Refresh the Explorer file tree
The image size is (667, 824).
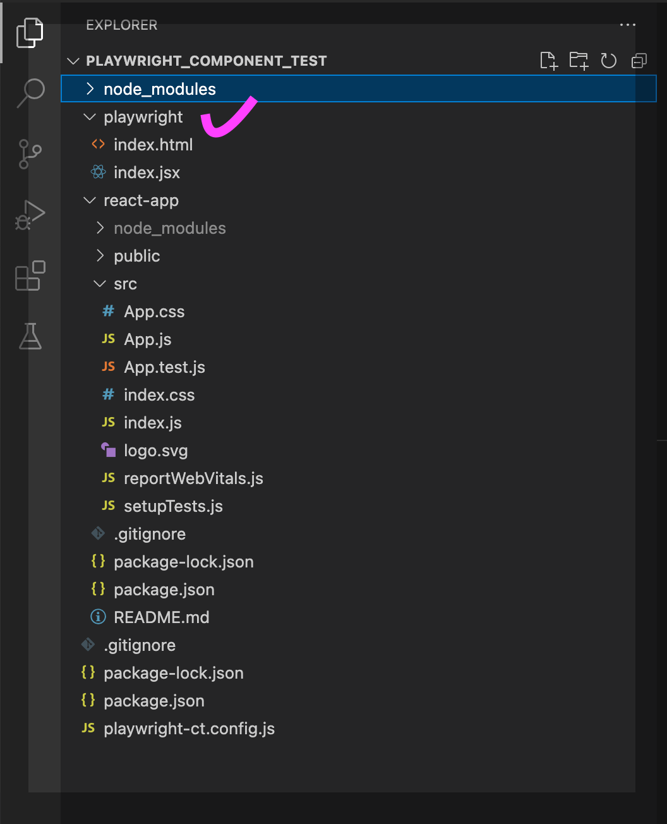tap(608, 61)
